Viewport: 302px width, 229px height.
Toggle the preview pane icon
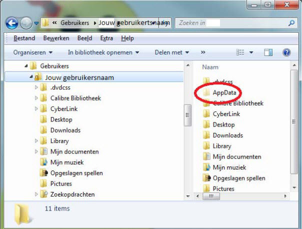(268, 52)
